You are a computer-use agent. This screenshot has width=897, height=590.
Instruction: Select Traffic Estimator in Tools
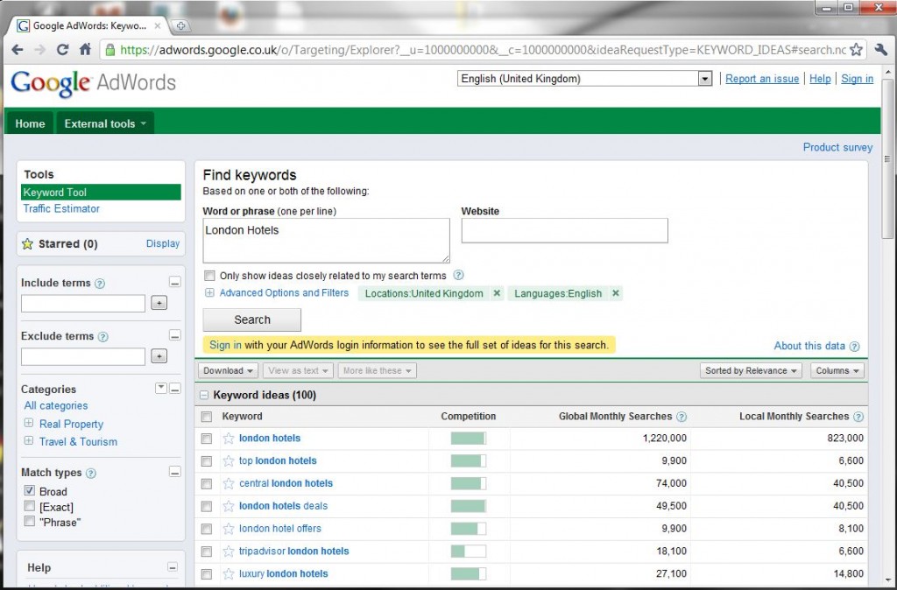pyautogui.click(x=61, y=208)
